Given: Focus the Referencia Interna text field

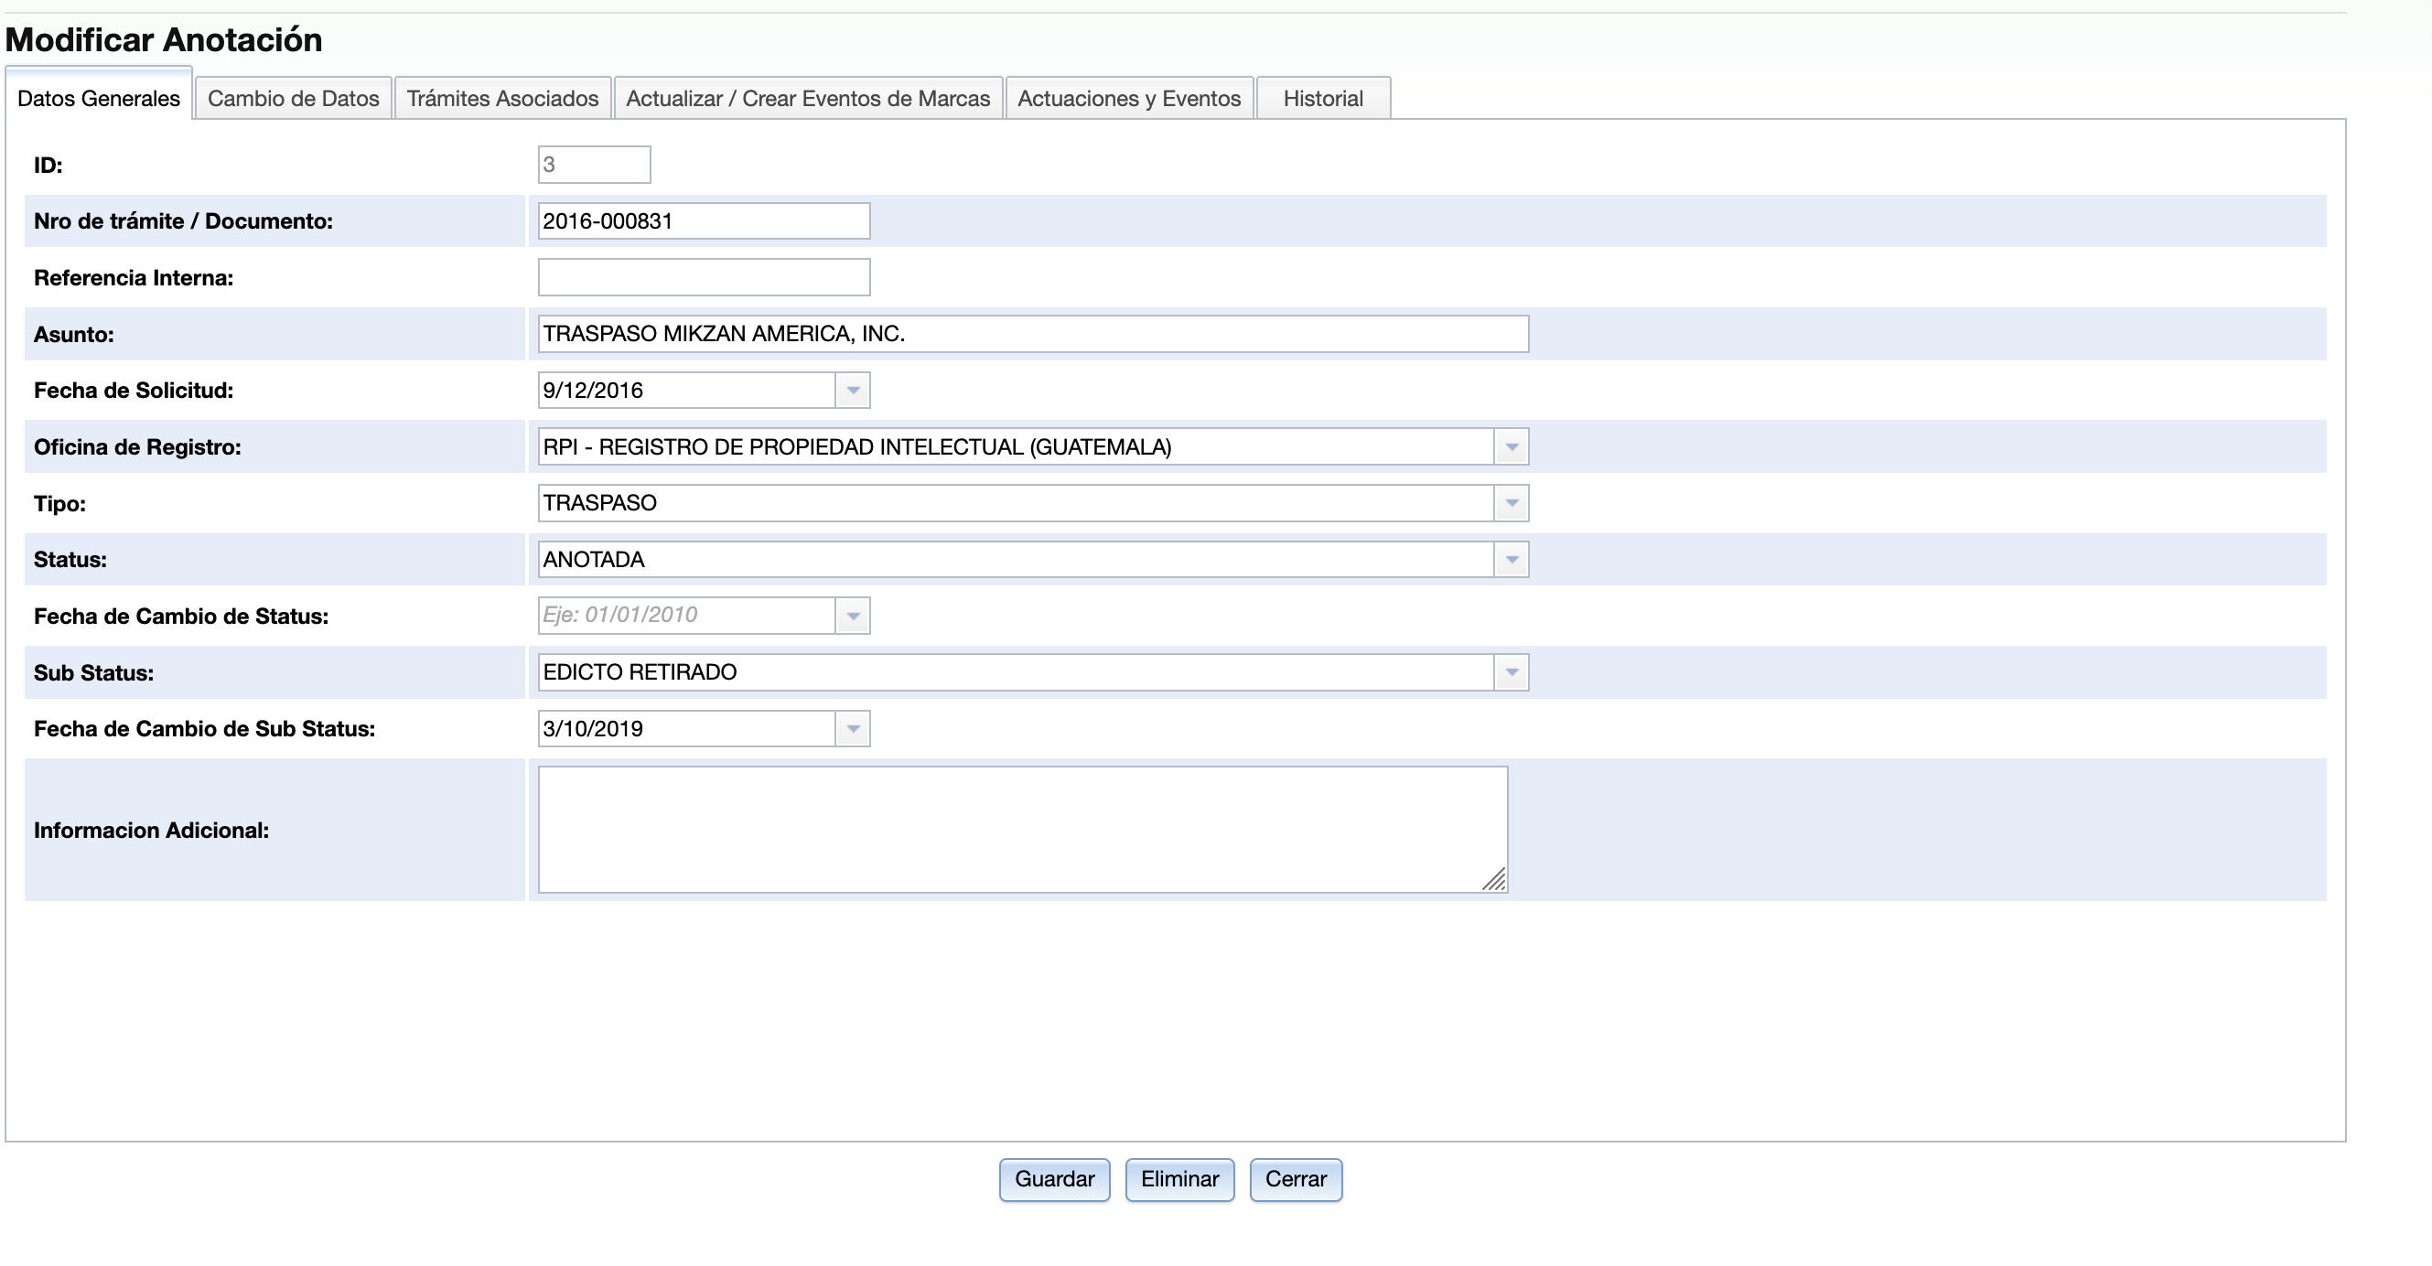Looking at the screenshot, I should pos(704,277).
